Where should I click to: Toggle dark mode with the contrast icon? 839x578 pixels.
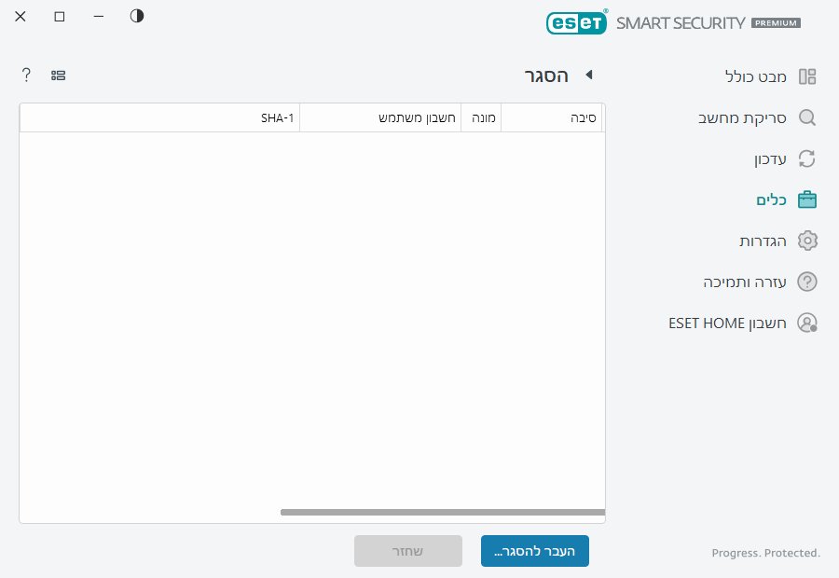(136, 16)
